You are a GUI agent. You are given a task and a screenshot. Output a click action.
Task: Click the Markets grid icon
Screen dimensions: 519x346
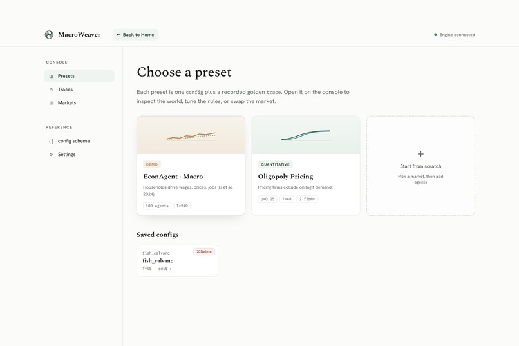[51, 103]
